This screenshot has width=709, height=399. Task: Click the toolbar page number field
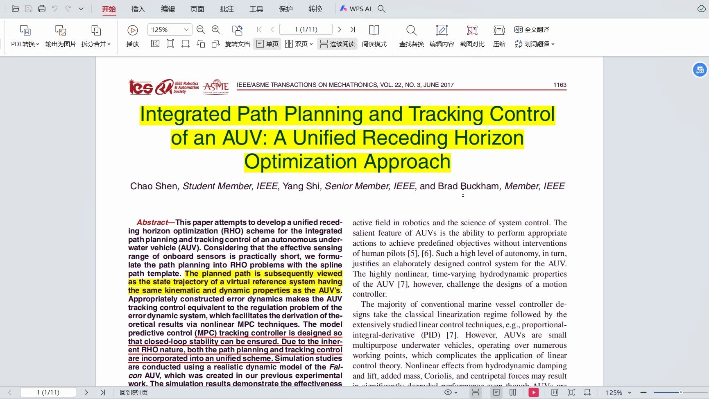click(306, 29)
